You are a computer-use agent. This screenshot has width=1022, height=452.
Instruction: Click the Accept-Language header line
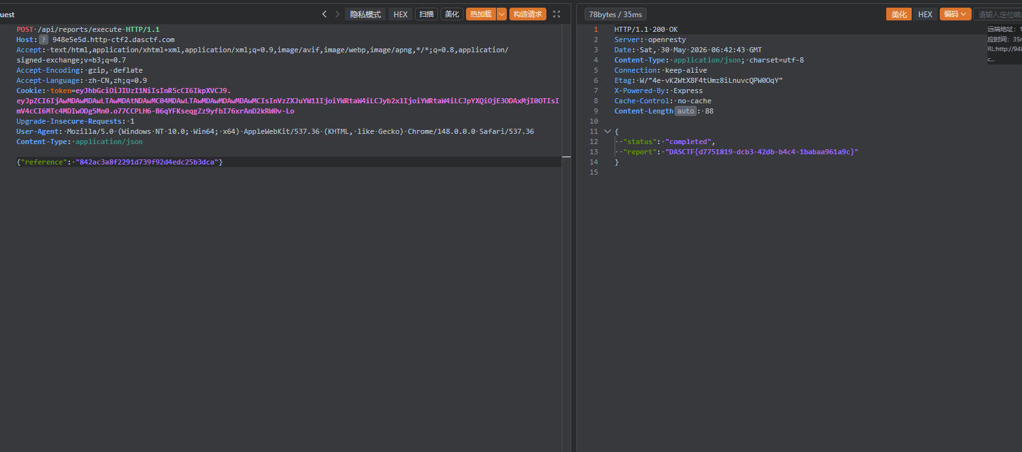82,80
